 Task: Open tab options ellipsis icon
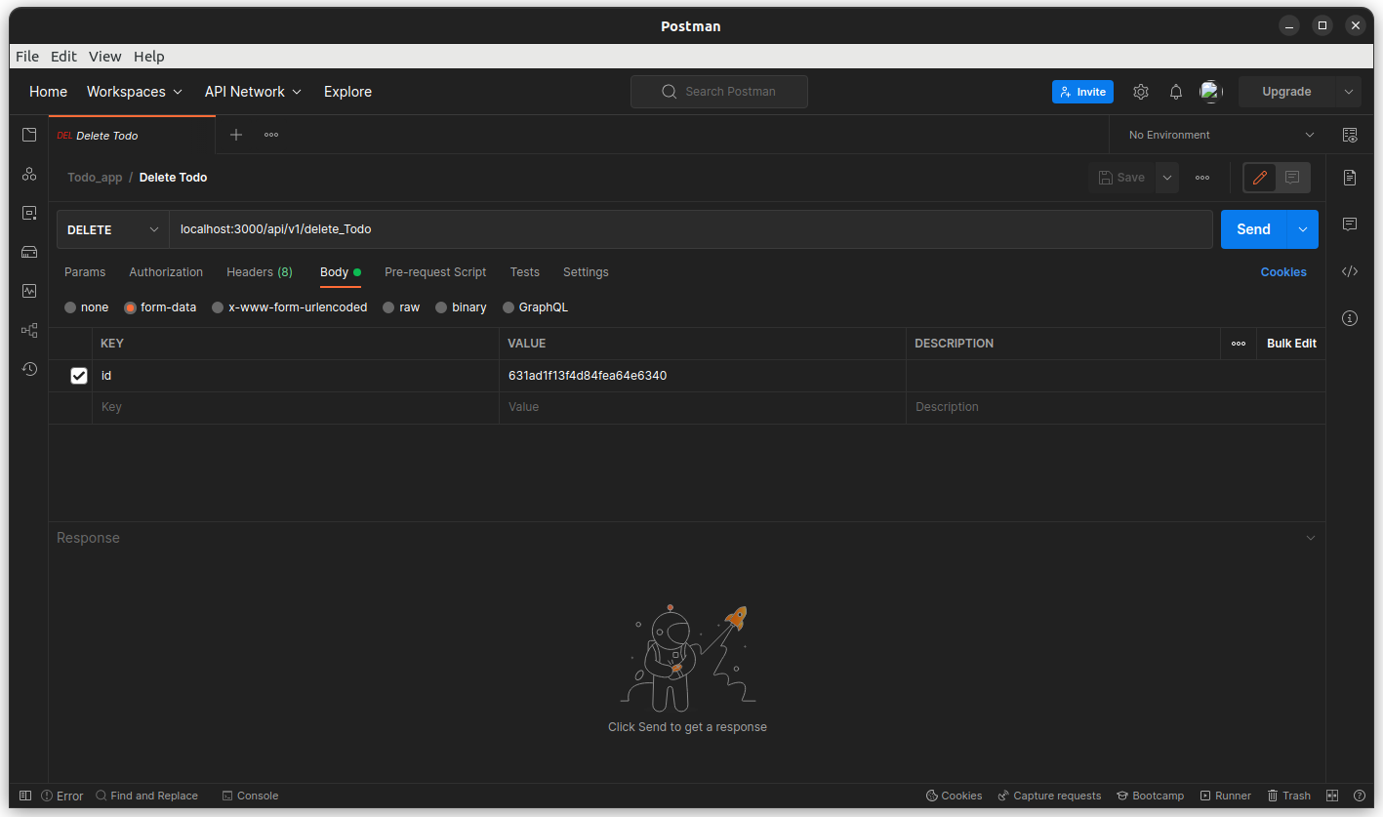271,135
